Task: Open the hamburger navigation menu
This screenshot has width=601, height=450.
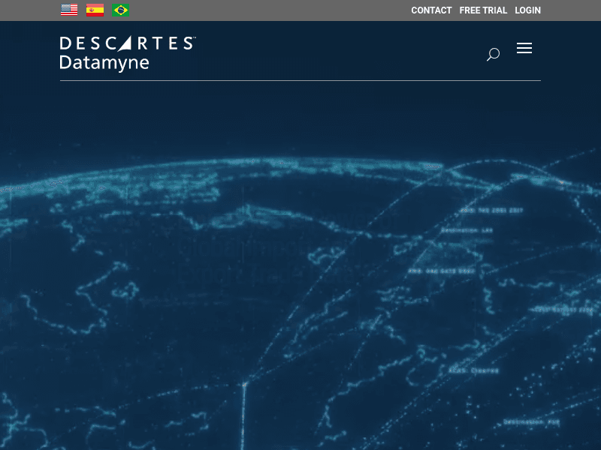Action: tap(524, 49)
